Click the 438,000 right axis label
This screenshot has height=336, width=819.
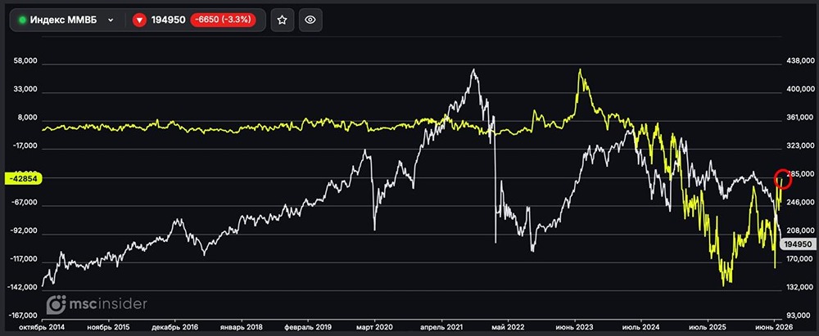tap(799, 61)
